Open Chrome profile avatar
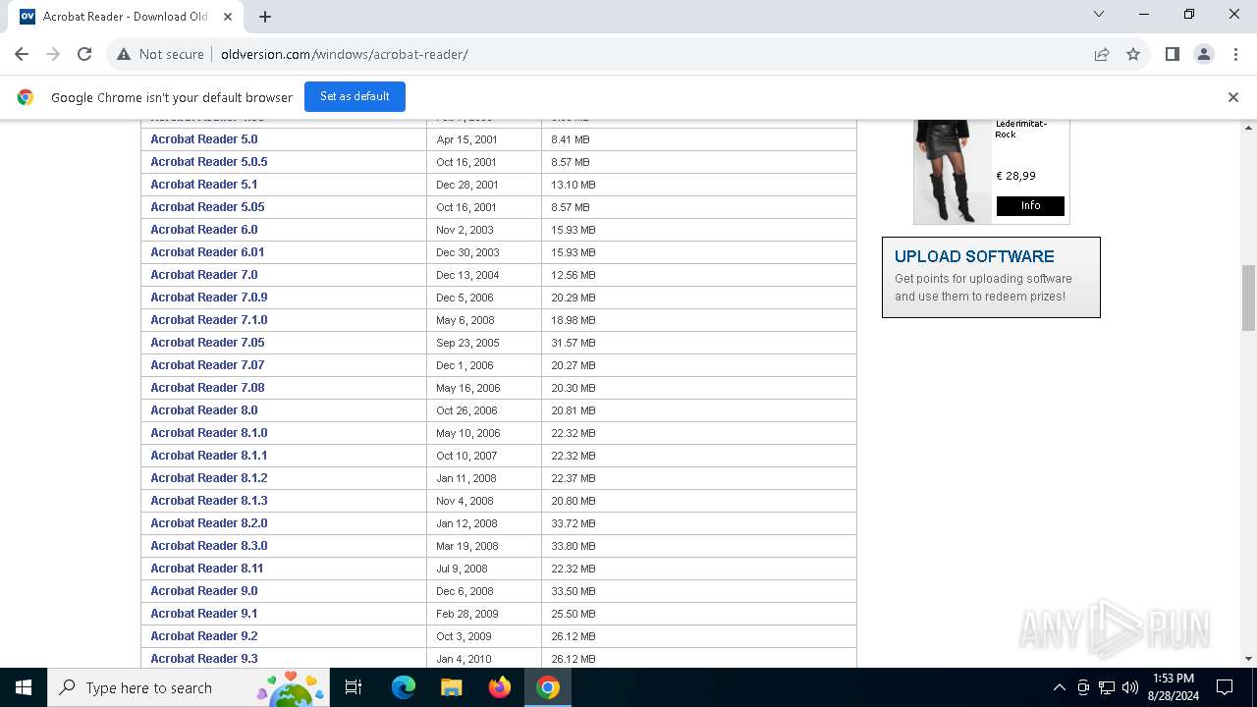The width and height of the screenshot is (1257, 707). coord(1204,54)
